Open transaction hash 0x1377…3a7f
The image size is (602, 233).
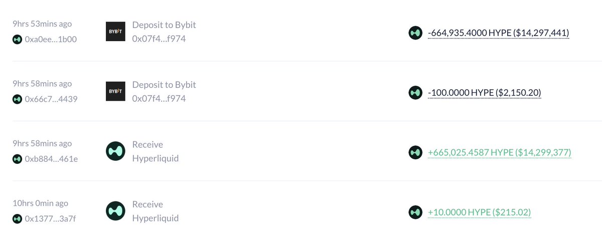pyautogui.click(x=50, y=218)
